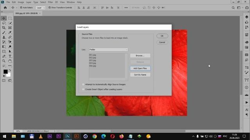This screenshot has width=250, height=140.
Task: Open the Use: Folder dropdown
Action: (x=109, y=49)
